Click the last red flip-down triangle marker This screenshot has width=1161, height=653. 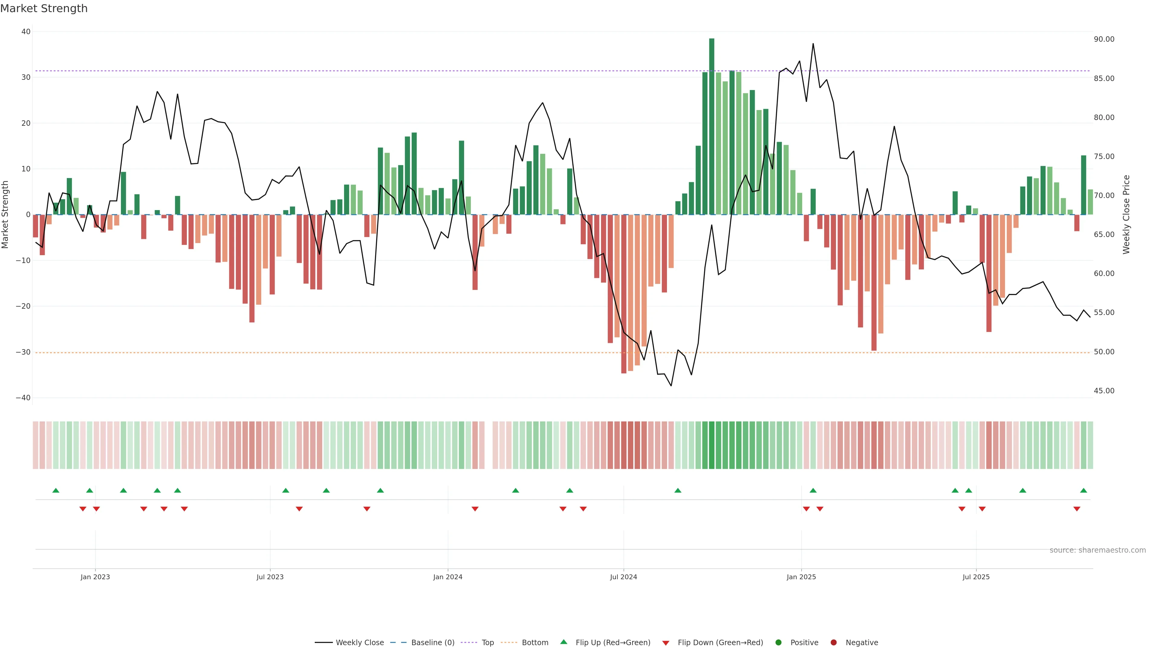click(1077, 509)
